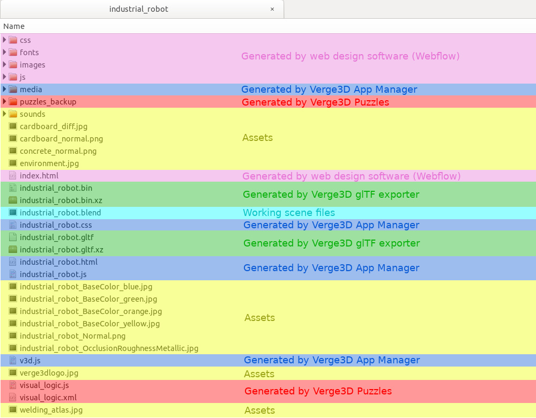Select industrial_robot_Normal.png file name
The width and height of the screenshot is (536, 418).
click(x=72, y=336)
